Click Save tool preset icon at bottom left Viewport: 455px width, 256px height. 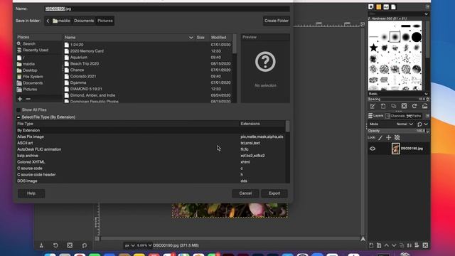click(x=41, y=245)
